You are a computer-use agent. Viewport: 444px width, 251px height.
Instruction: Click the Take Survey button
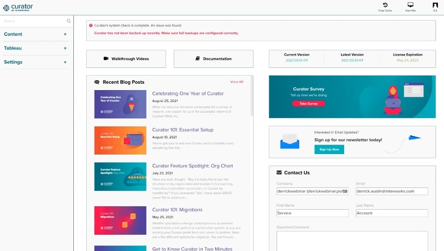[x=309, y=103]
